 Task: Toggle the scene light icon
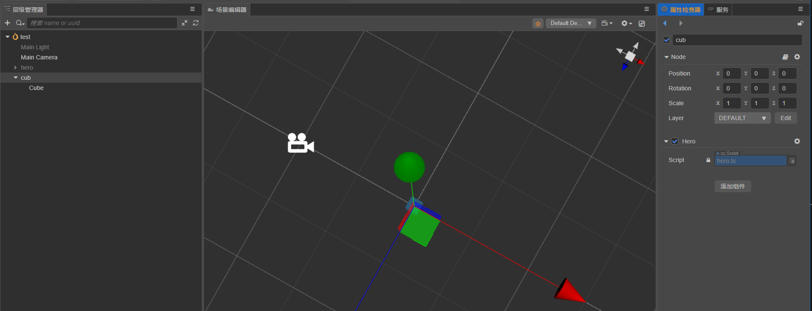pos(538,23)
